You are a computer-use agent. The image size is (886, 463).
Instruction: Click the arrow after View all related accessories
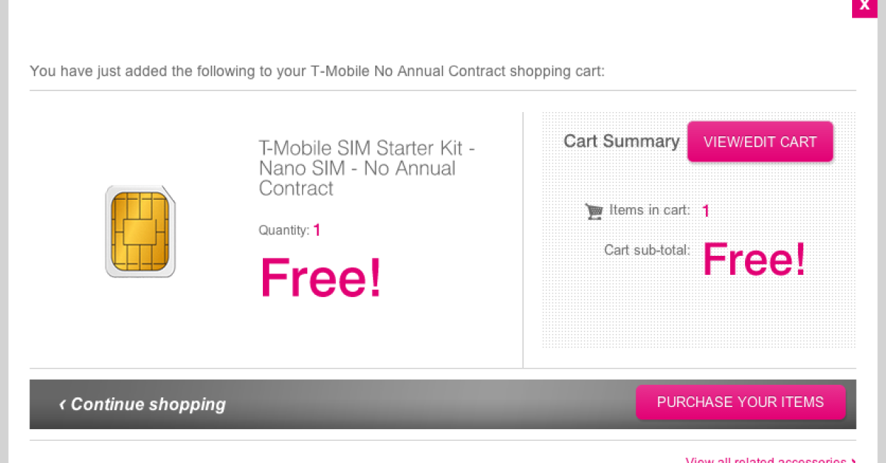(854, 460)
